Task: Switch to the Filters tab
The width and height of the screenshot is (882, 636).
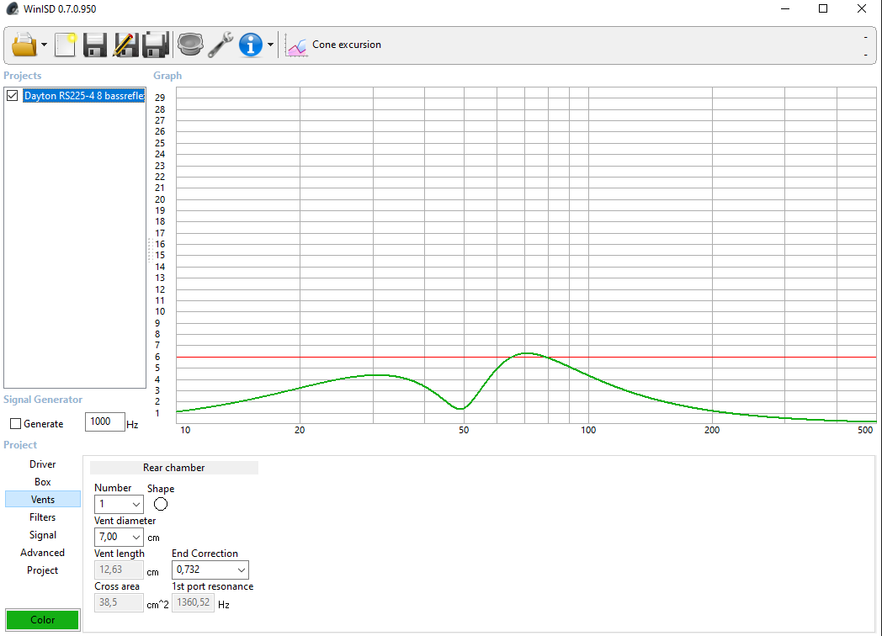Action: point(43,517)
